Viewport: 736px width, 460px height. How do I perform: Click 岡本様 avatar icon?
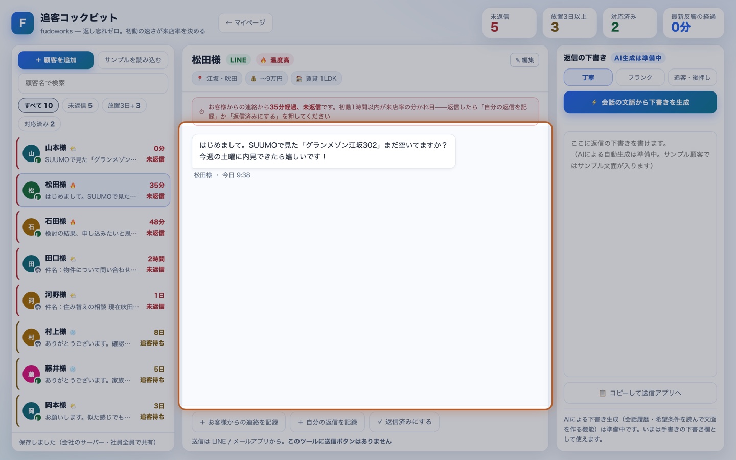tap(31, 411)
